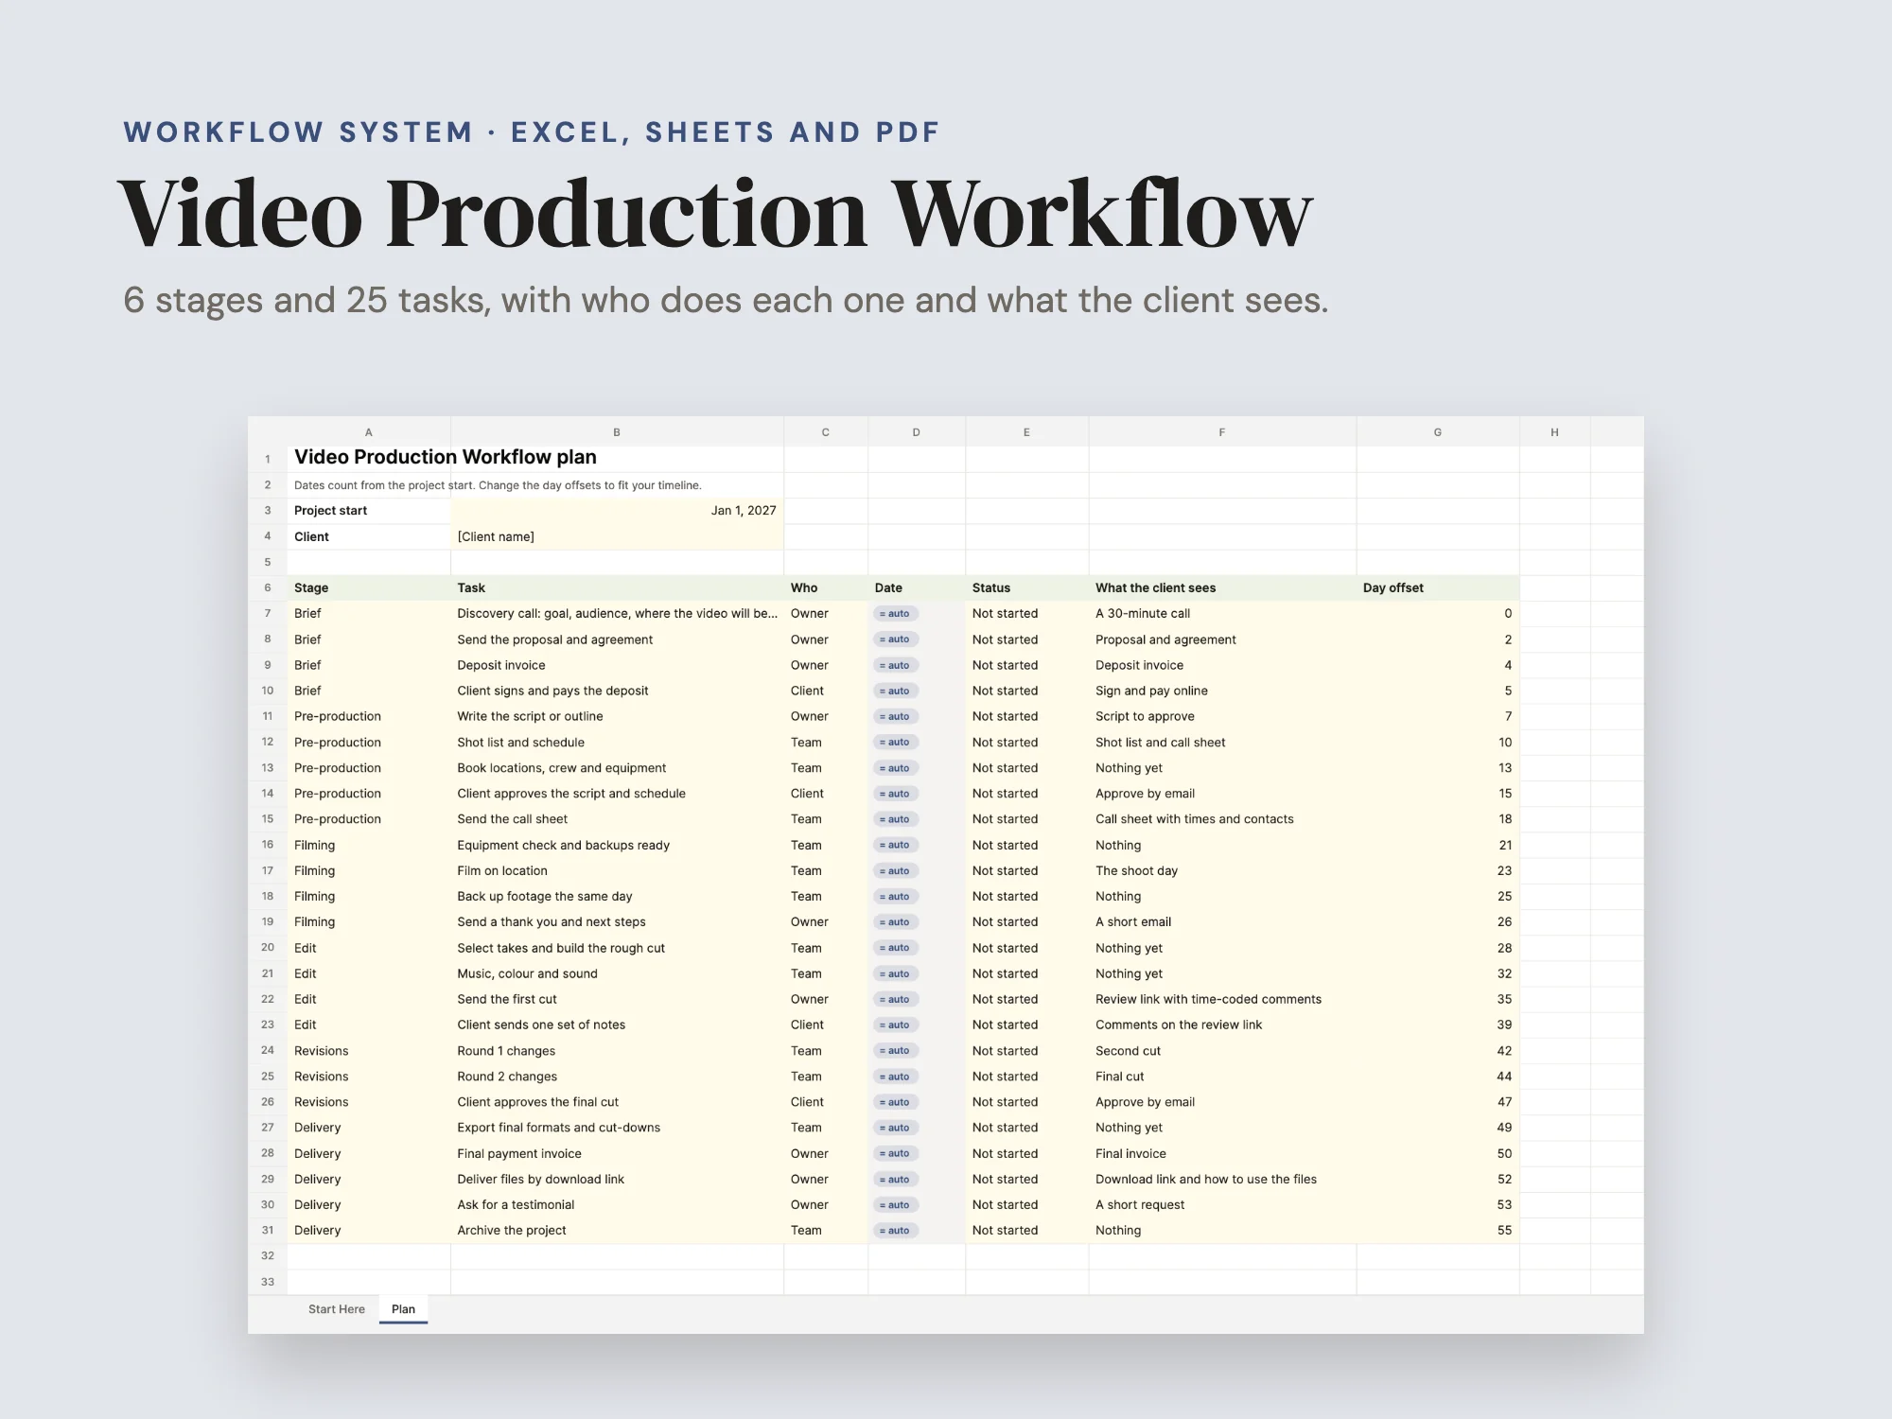Select row 7 header number
This screenshot has height=1419, width=1892.
click(268, 614)
